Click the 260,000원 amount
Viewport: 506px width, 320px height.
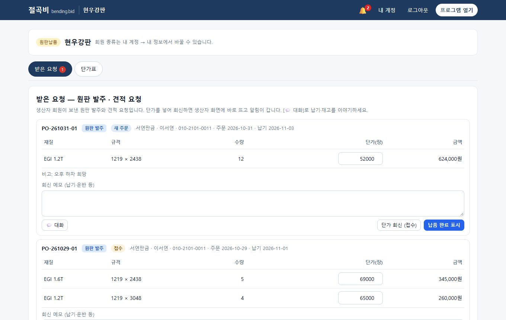[x=450, y=298]
